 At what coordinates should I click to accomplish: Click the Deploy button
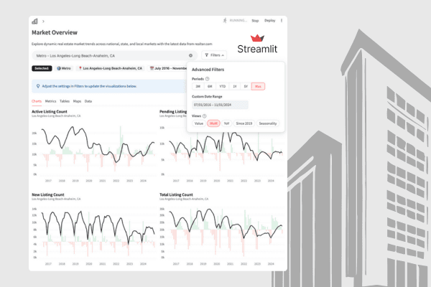(x=269, y=21)
